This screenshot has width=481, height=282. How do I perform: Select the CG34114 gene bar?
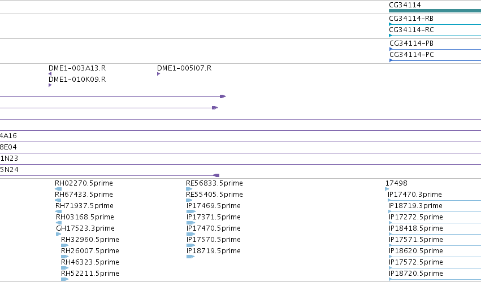[435, 11]
